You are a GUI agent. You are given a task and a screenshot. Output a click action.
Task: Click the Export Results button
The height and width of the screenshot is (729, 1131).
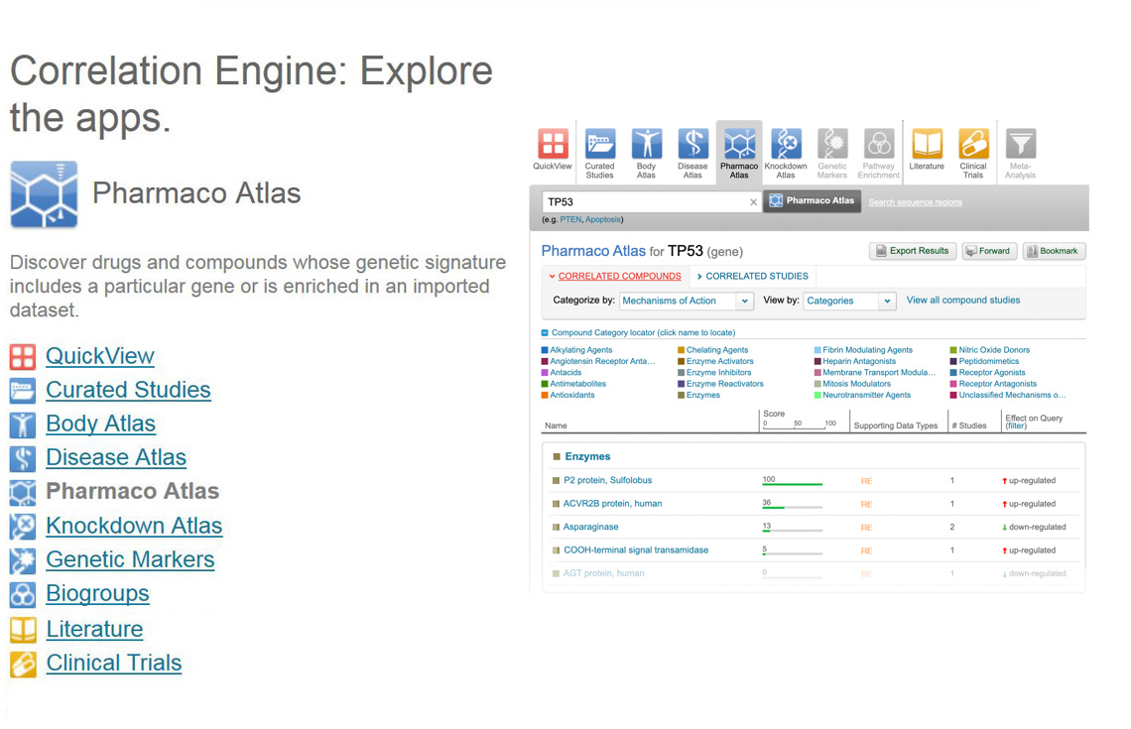pyautogui.click(x=913, y=251)
